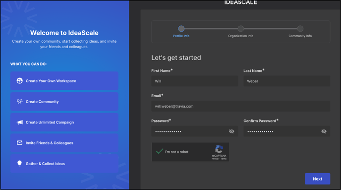Open the Create Community card

(64, 101)
